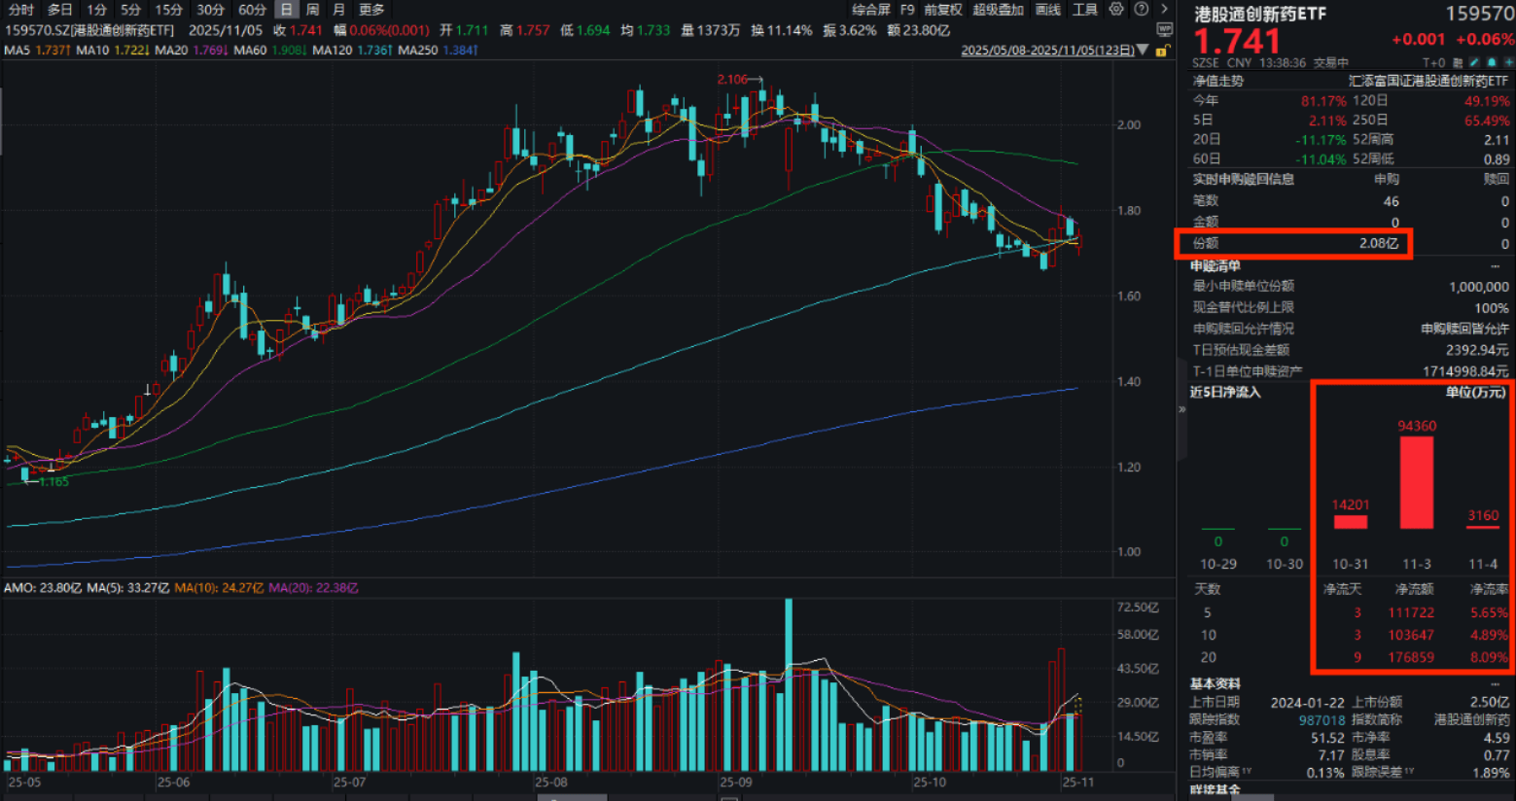Click the right chevron to reveal more toolbar items
Screen dimensions: 1516x801
click(x=1164, y=10)
